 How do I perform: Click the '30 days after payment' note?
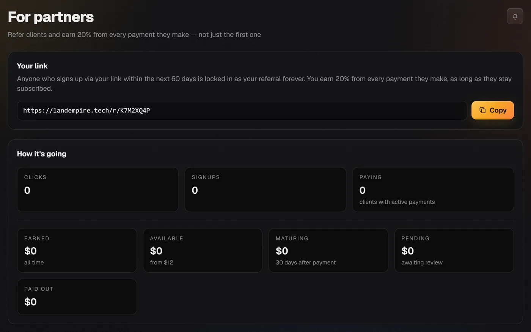click(x=306, y=262)
